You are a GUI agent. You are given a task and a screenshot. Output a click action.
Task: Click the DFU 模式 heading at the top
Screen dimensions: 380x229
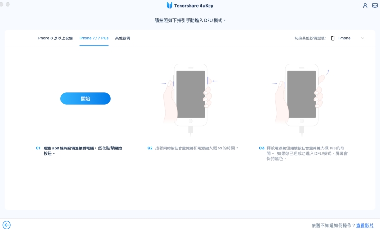pyautogui.click(x=190, y=20)
